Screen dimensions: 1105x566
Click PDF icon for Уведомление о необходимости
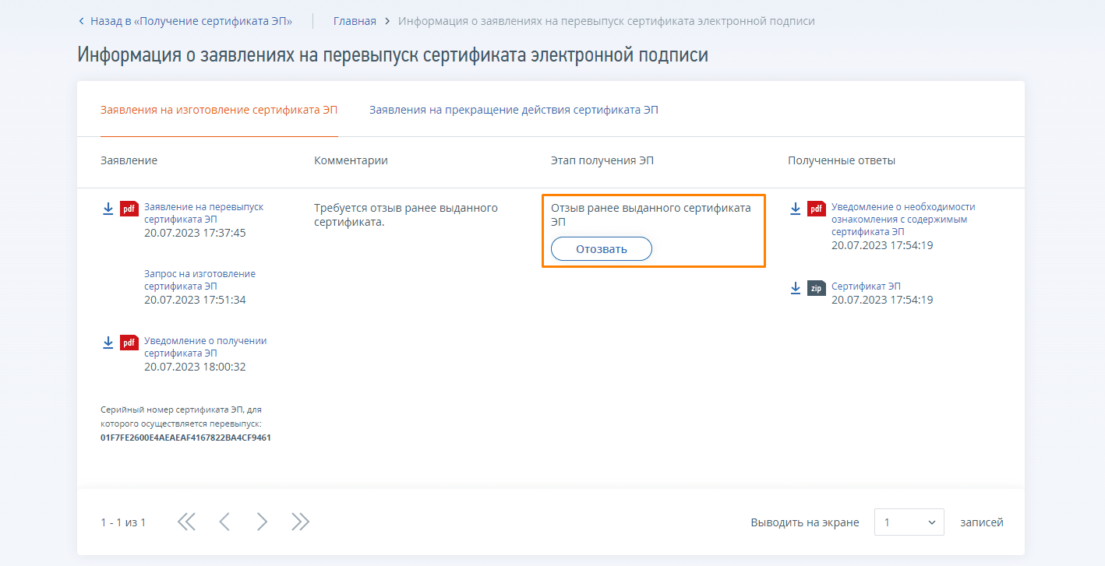coord(817,209)
